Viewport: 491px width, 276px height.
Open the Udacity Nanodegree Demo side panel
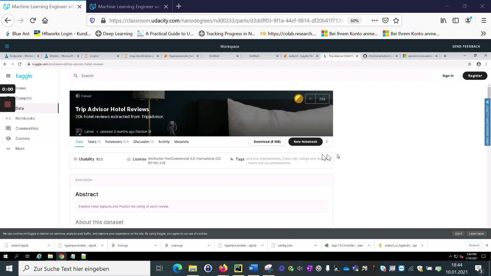[x=487, y=122]
